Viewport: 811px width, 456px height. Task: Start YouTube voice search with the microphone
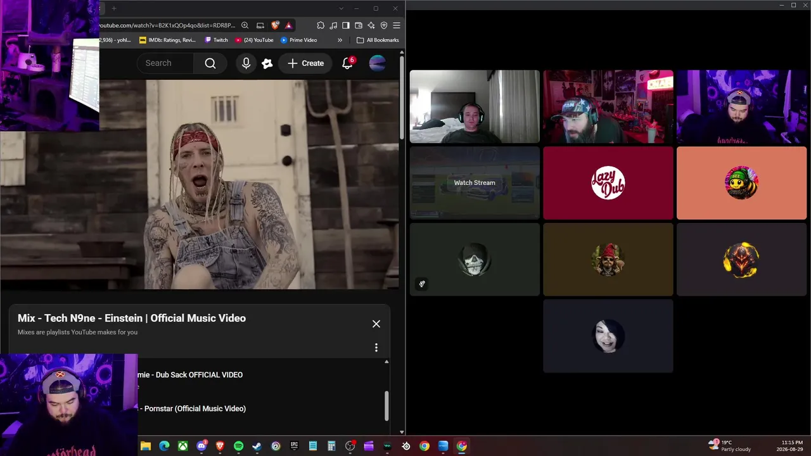[x=246, y=63]
